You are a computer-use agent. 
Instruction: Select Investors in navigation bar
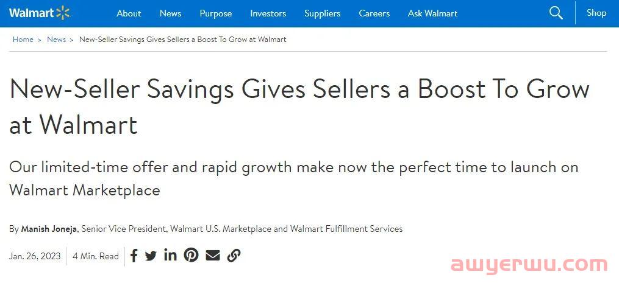tap(268, 13)
